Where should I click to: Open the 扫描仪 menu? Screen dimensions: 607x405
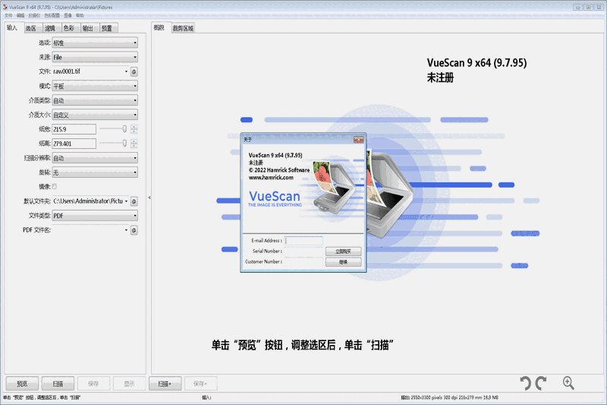pos(34,15)
